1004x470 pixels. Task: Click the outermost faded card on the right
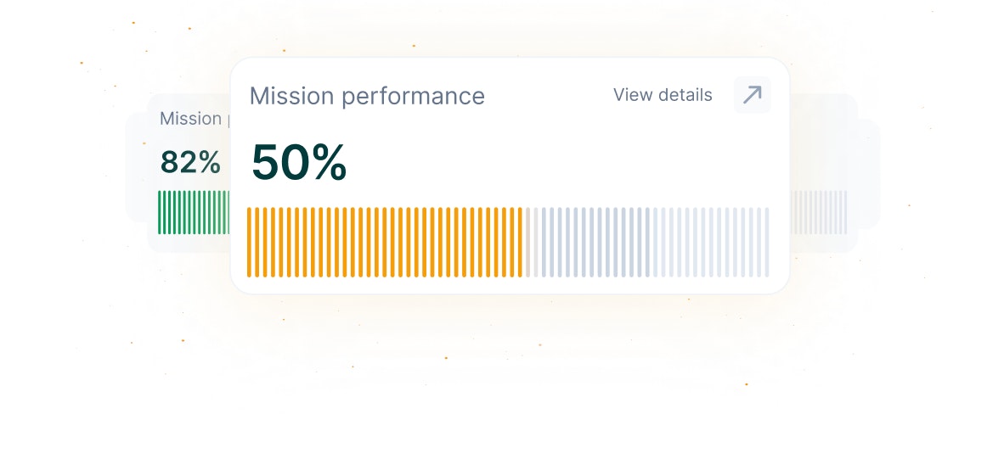(869, 174)
